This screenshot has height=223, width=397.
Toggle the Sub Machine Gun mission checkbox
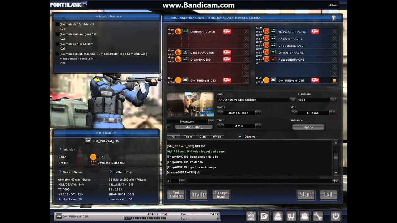(x=57, y=54)
